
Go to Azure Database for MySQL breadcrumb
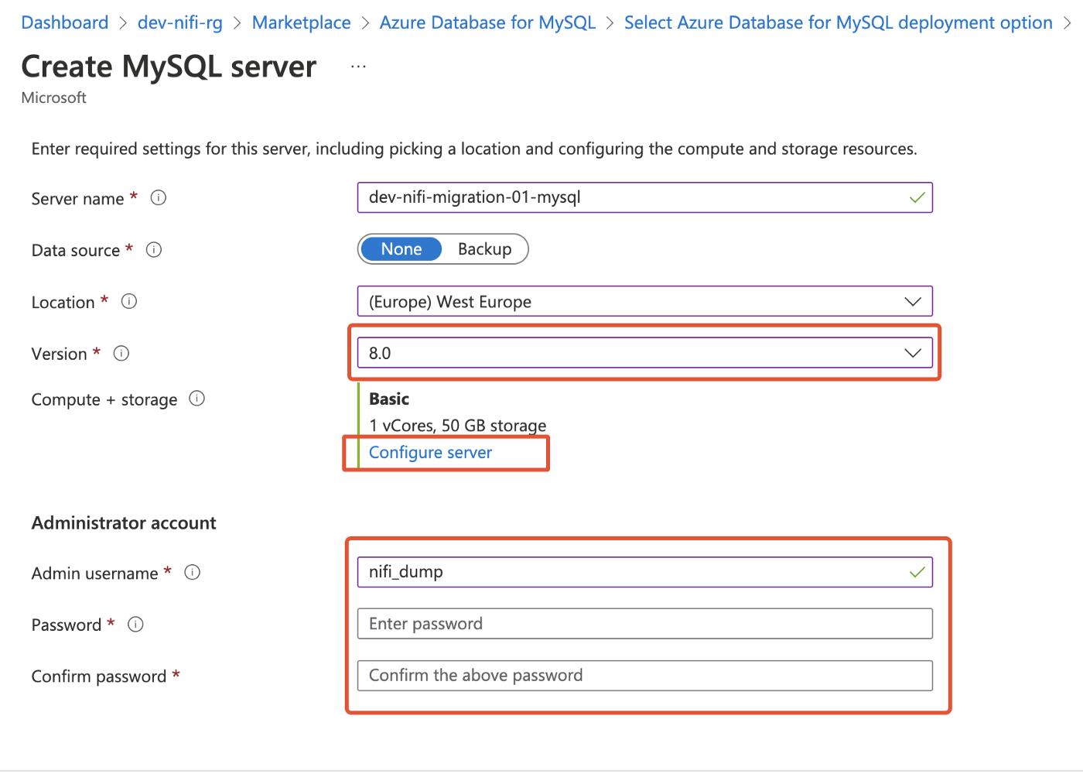[x=487, y=22]
